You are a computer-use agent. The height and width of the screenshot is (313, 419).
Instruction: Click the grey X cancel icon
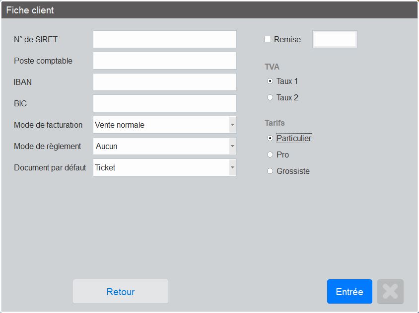click(x=390, y=291)
